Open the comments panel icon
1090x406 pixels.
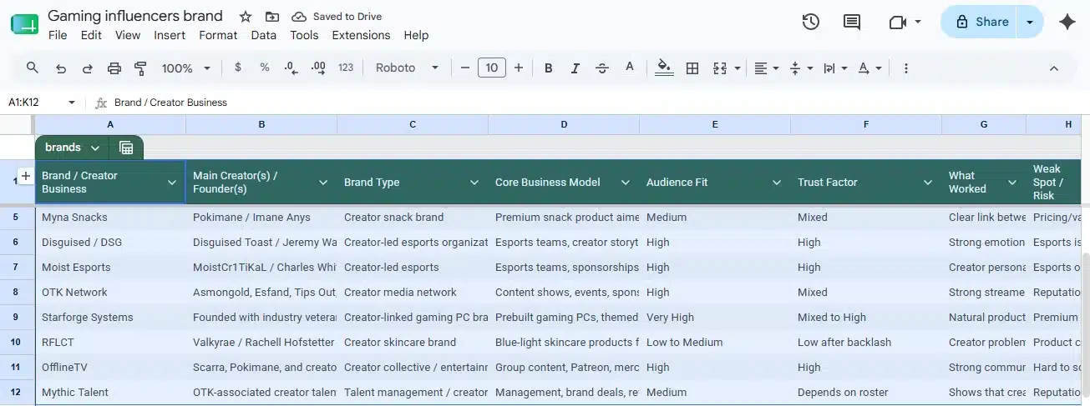point(851,23)
